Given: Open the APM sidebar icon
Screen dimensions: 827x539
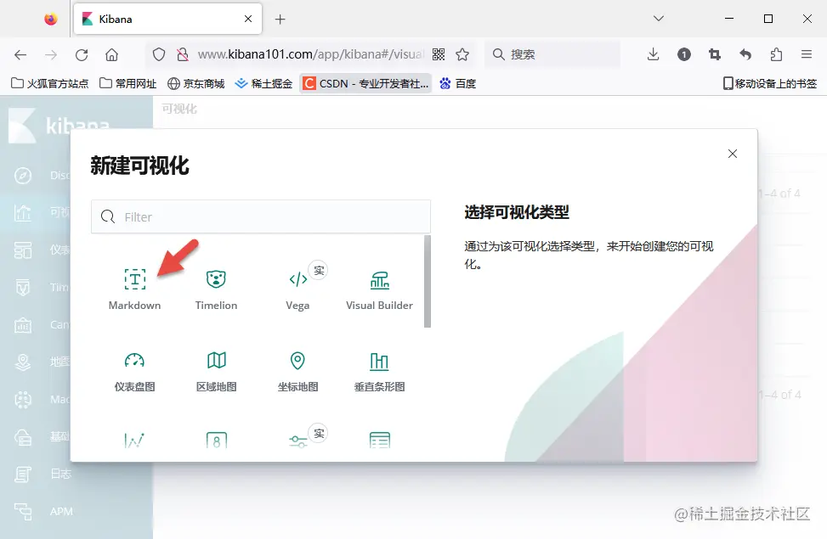Looking at the screenshot, I should click(x=23, y=511).
